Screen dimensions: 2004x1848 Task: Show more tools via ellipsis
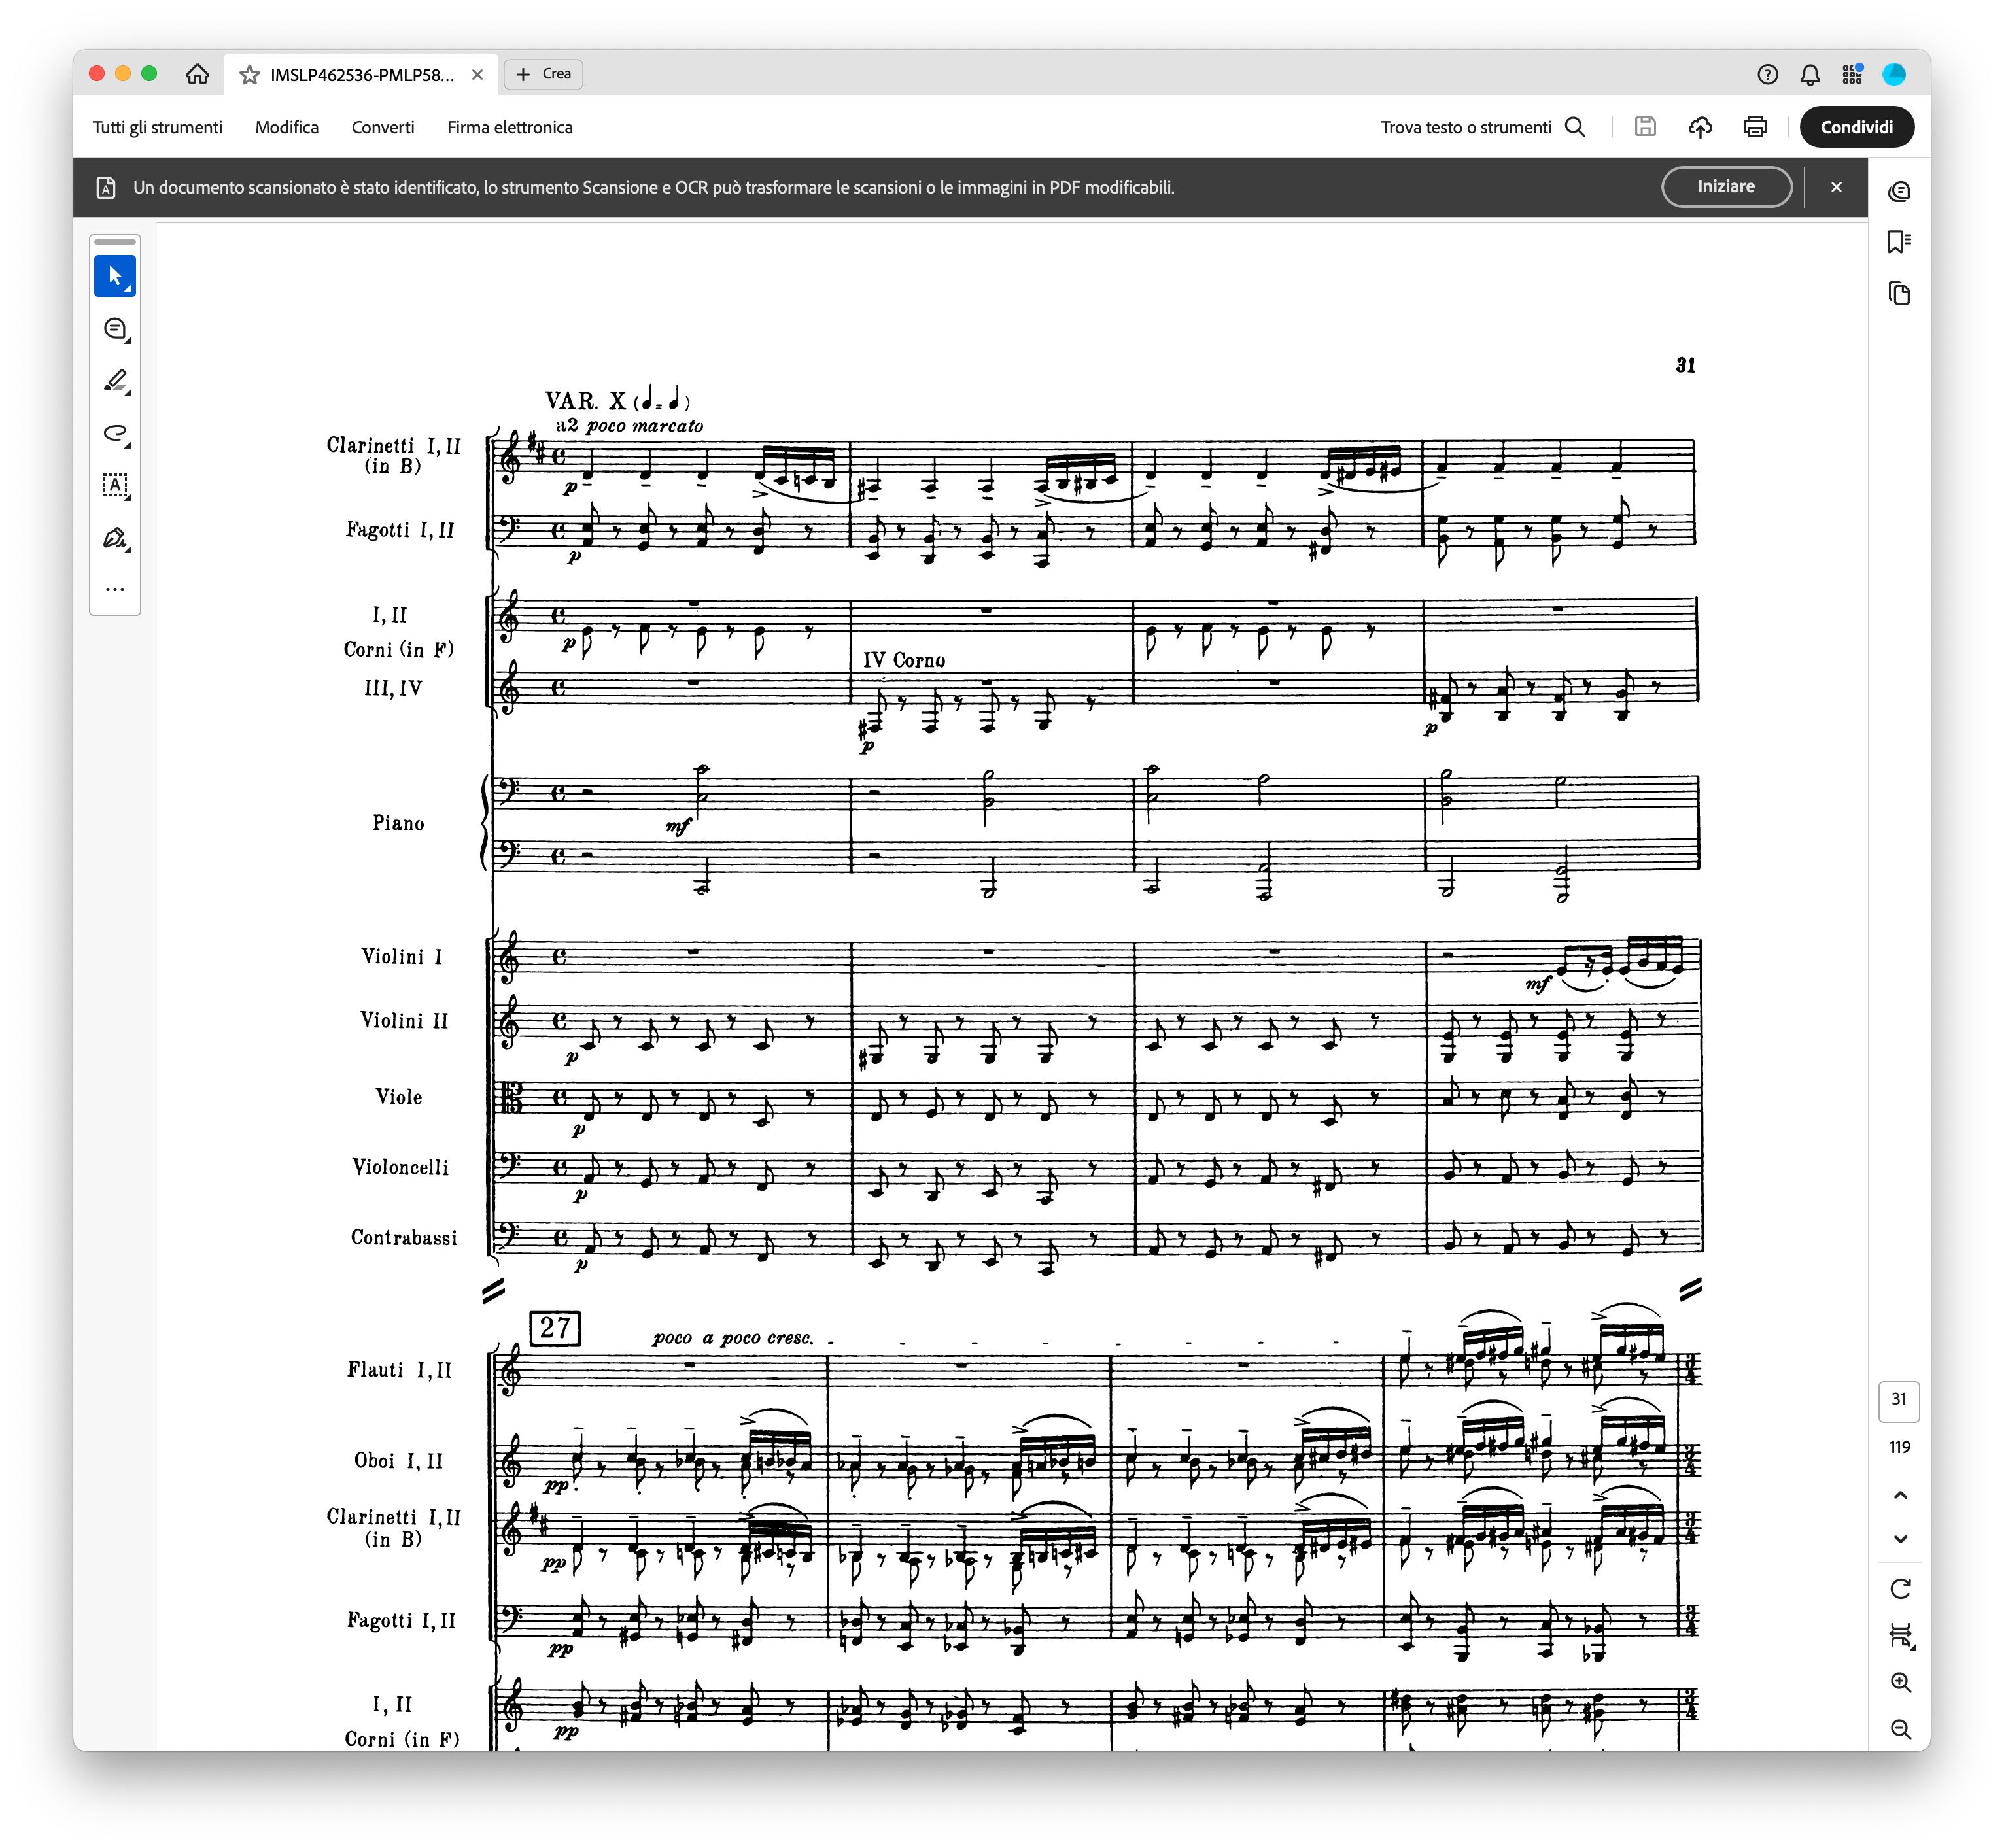pos(115,589)
